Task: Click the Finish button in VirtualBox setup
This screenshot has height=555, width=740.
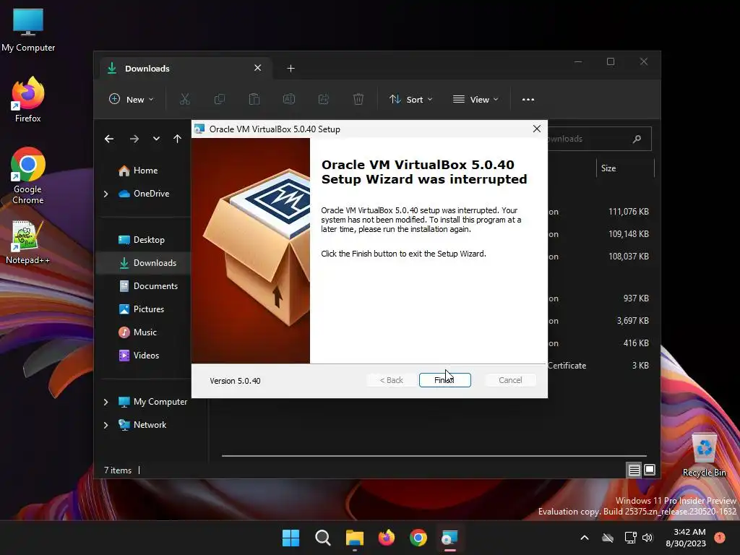Action: [444, 380]
